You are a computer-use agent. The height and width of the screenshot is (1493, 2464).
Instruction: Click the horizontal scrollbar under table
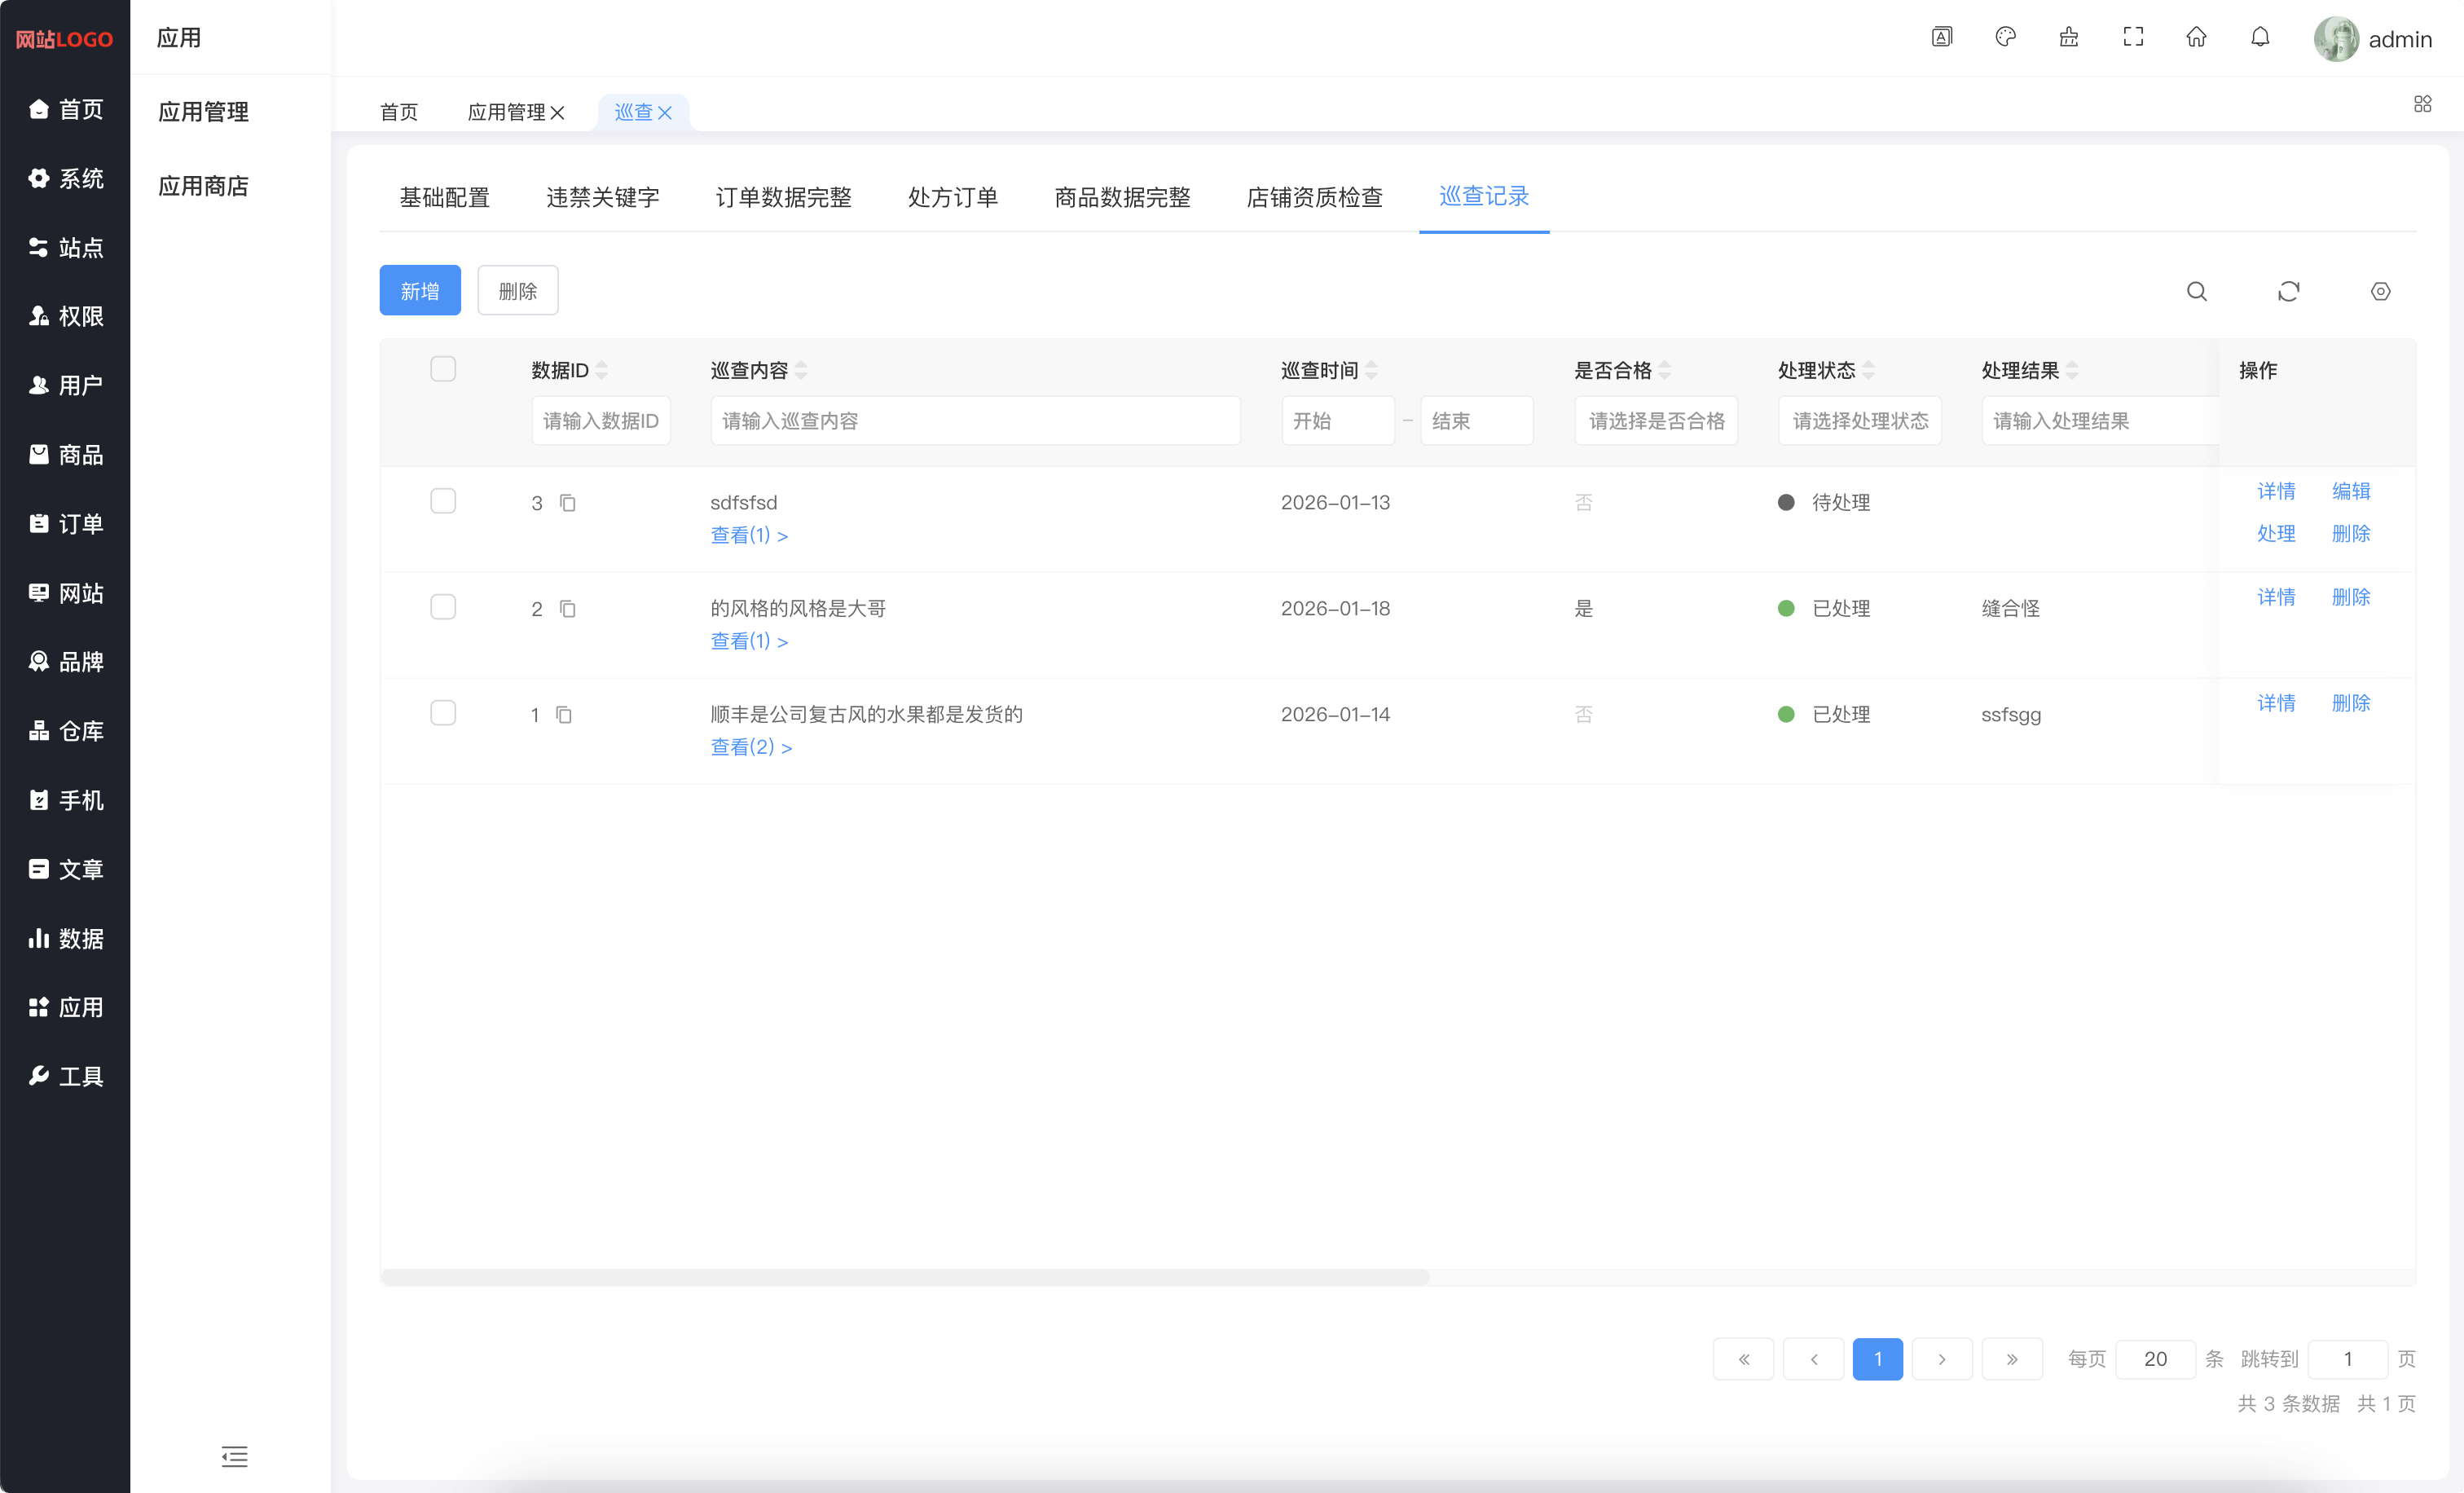coord(904,1277)
